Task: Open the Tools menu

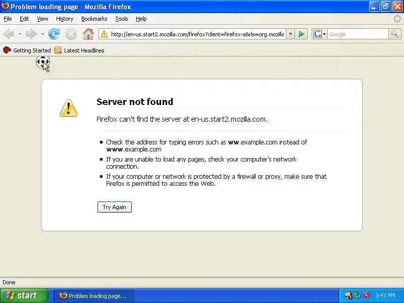Action: [122, 19]
